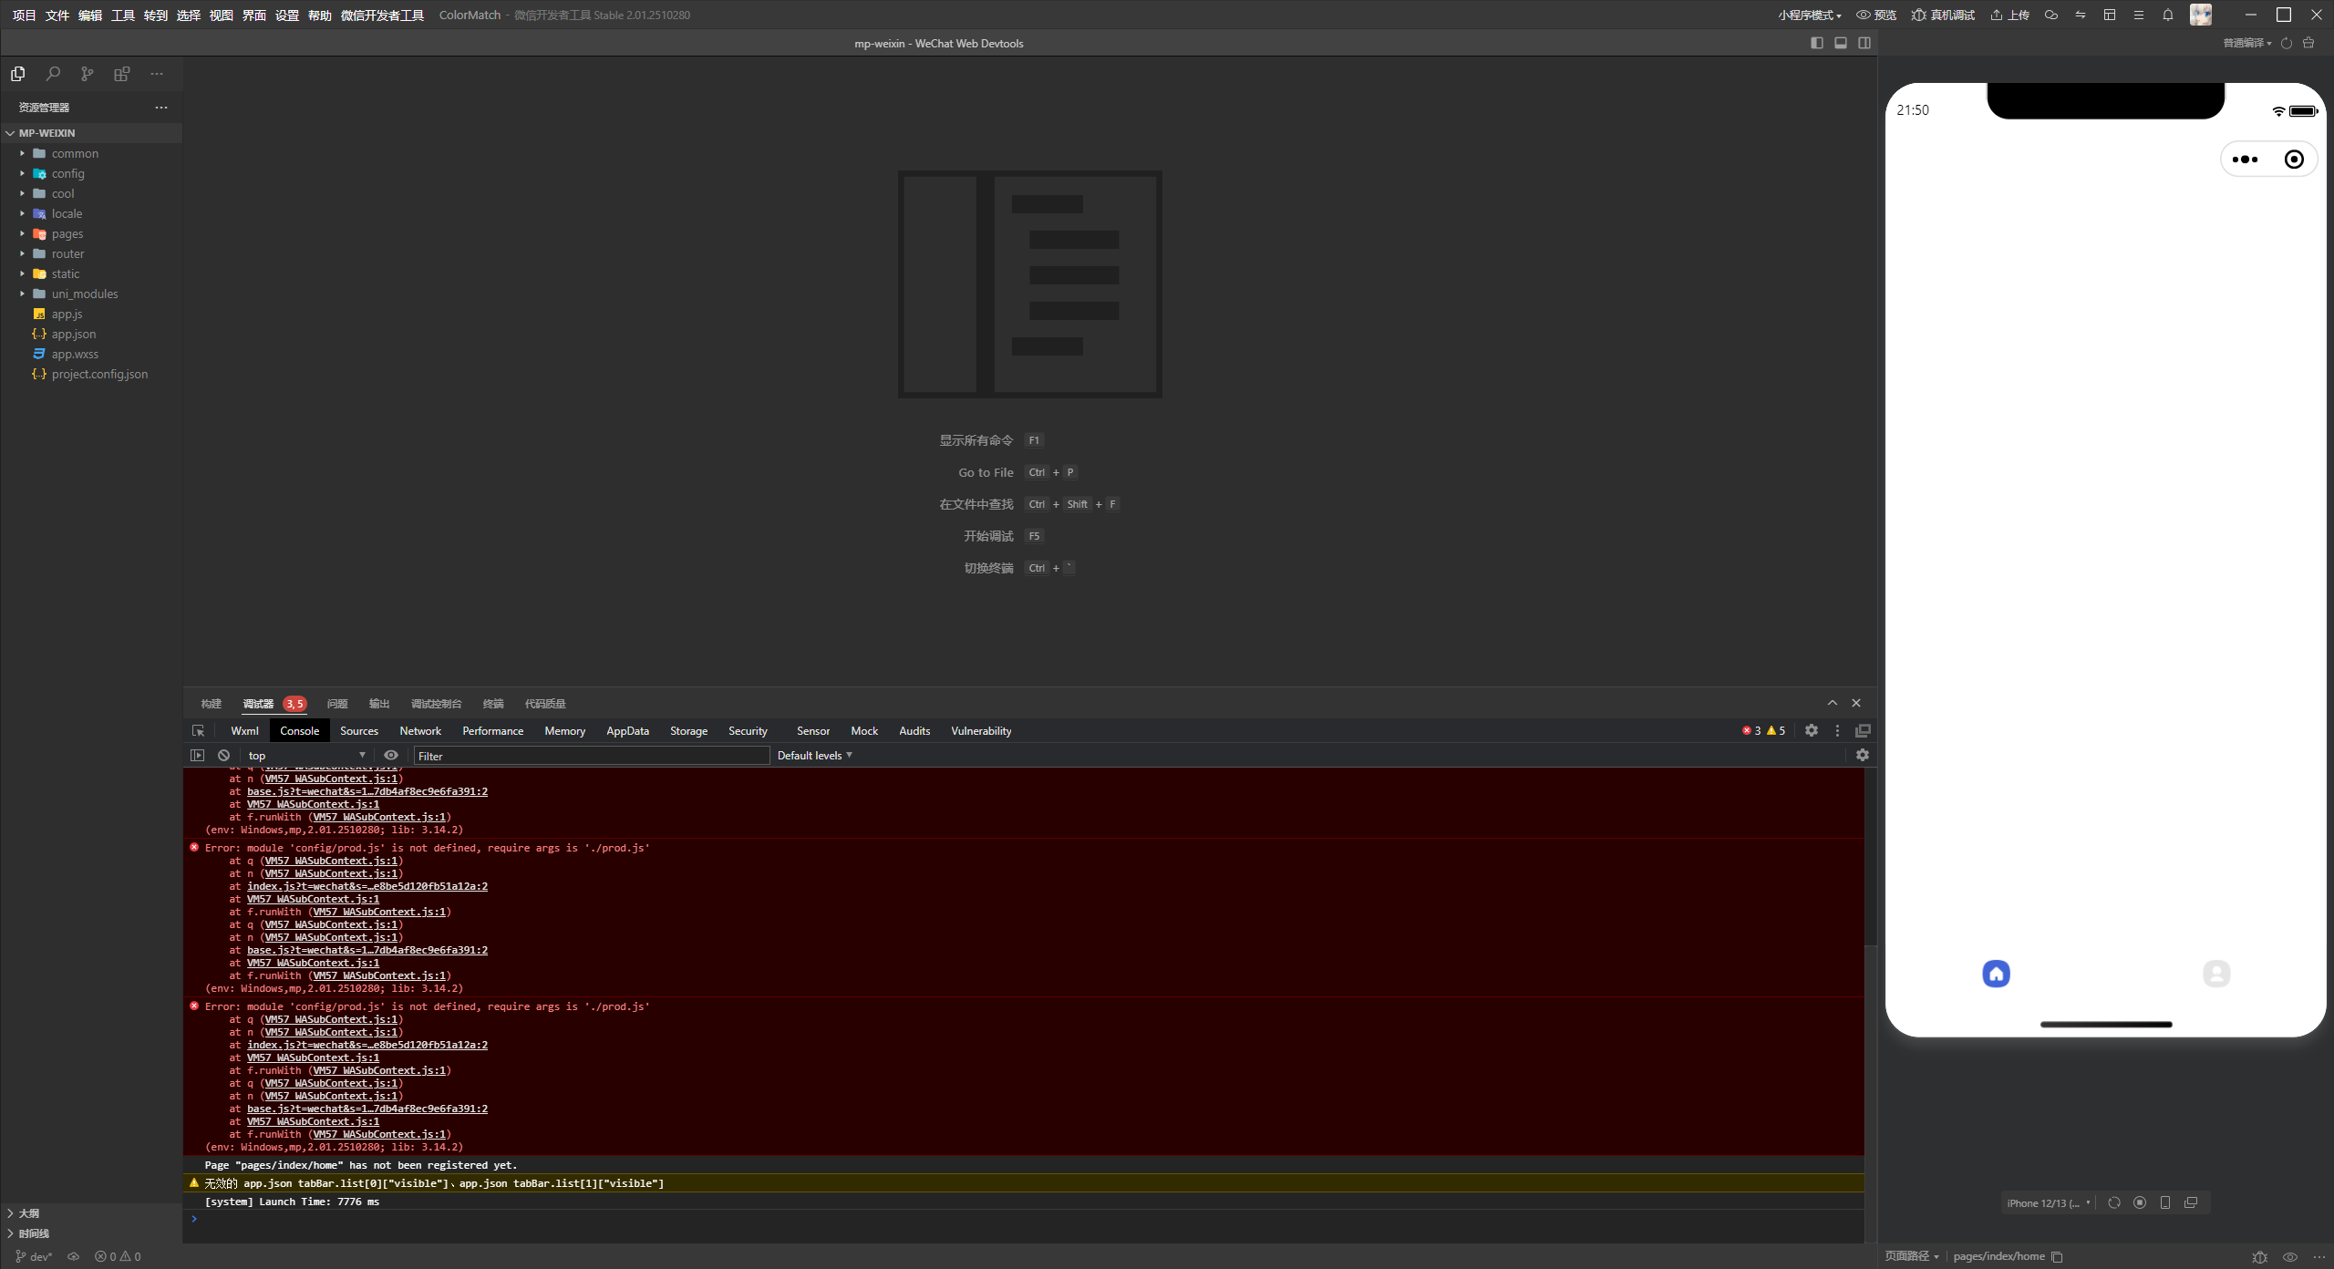Switch to the Network tab

(419, 731)
